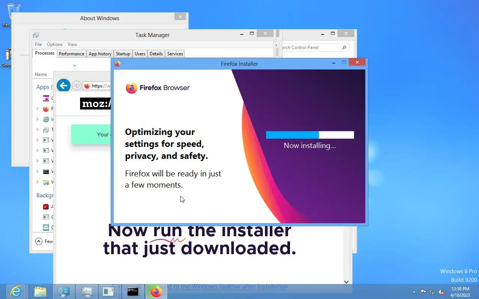The width and height of the screenshot is (479, 299).
Task: Open Control Panel taskbar button
Action: click(63, 291)
